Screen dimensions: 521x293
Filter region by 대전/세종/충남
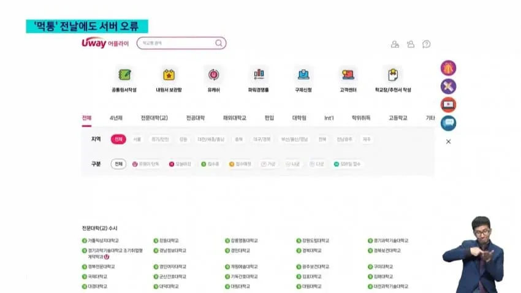click(211, 139)
